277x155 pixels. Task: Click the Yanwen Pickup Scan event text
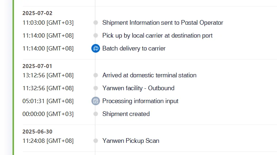(131, 141)
